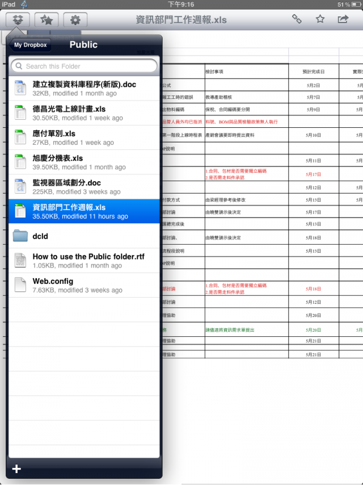Tap the rtf document icon
The width and height of the screenshot is (363, 485).
20,260
